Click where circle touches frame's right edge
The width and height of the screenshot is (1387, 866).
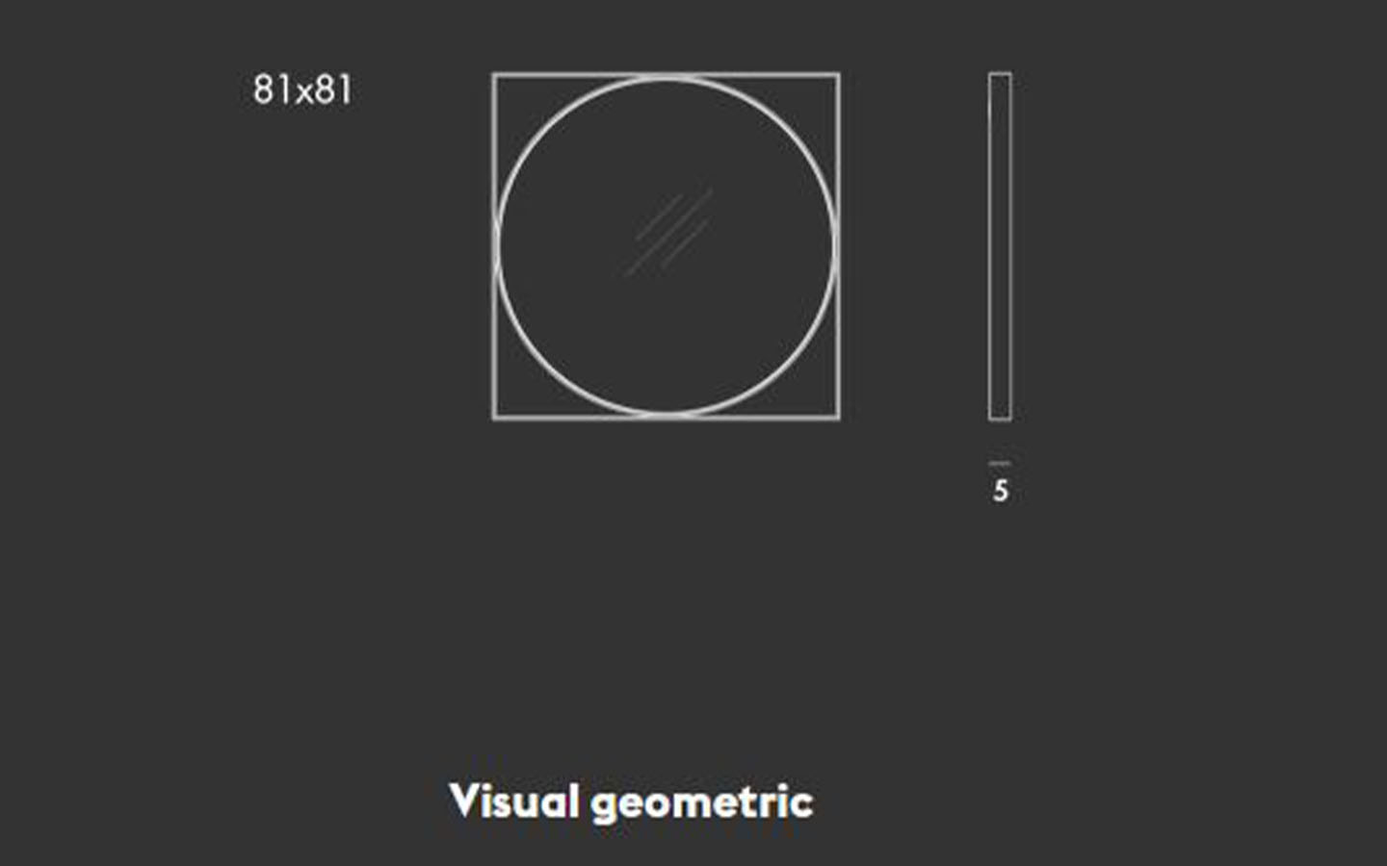point(837,246)
